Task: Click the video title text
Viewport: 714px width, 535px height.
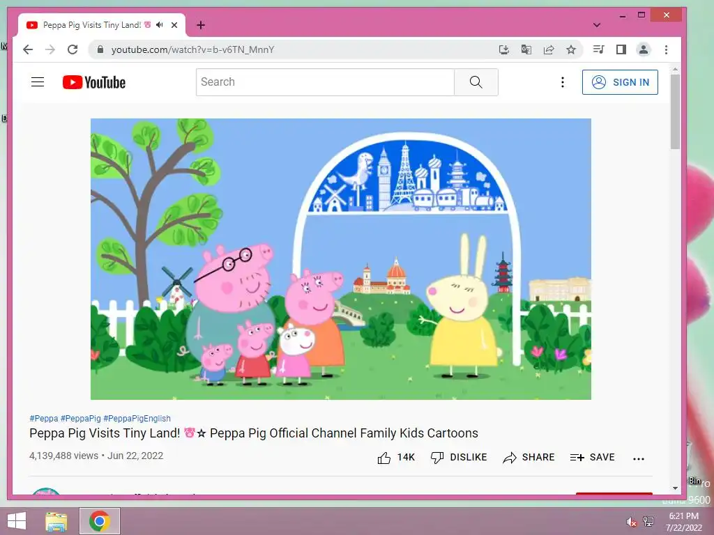Action: pos(254,433)
